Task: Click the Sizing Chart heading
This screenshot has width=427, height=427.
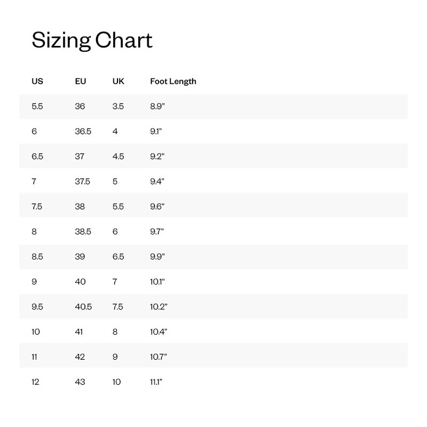Action: [x=92, y=41]
